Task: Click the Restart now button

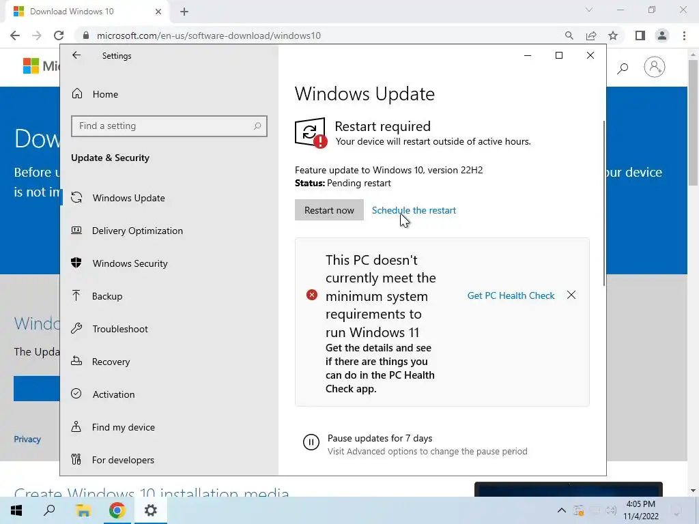Action: (329, 210)
